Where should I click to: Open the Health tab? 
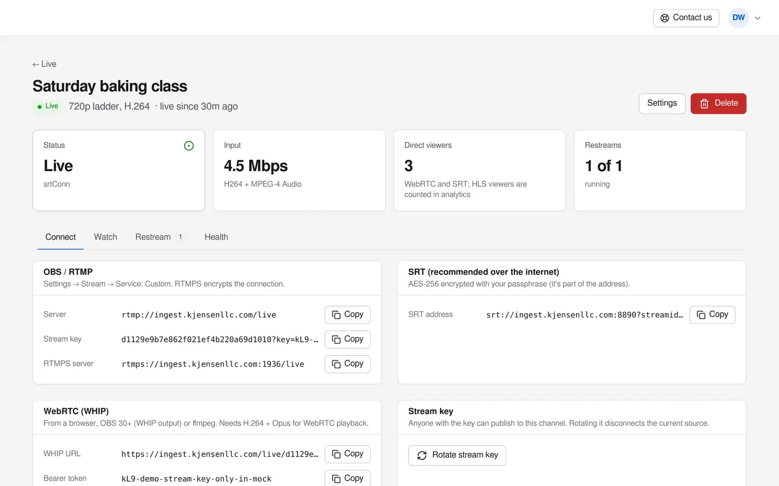tap(216, 237)
